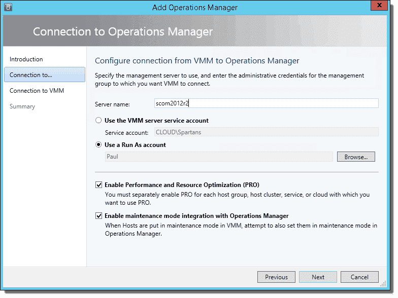Click the Service account: label
398x298 pixels.
point(127,133)
